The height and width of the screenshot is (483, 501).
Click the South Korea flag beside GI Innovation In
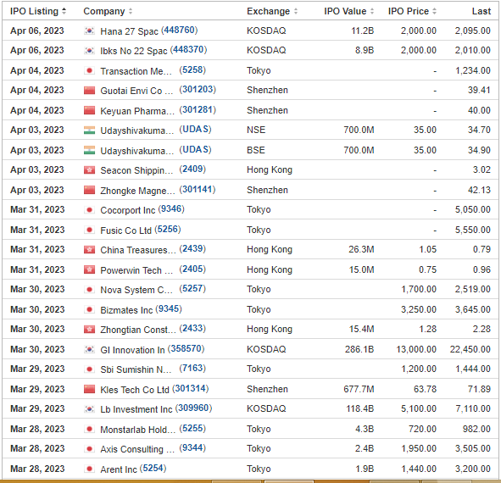(x=89, y=349)
